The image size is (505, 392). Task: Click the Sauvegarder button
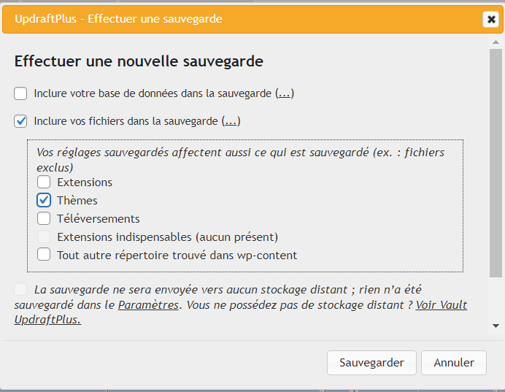tap(371, 362)
